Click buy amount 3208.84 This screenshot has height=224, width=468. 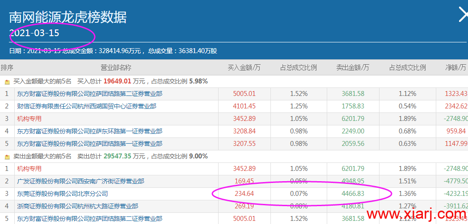(244, 131)
